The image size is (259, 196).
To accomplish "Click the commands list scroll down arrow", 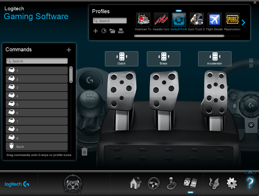I will coord(71,81).
